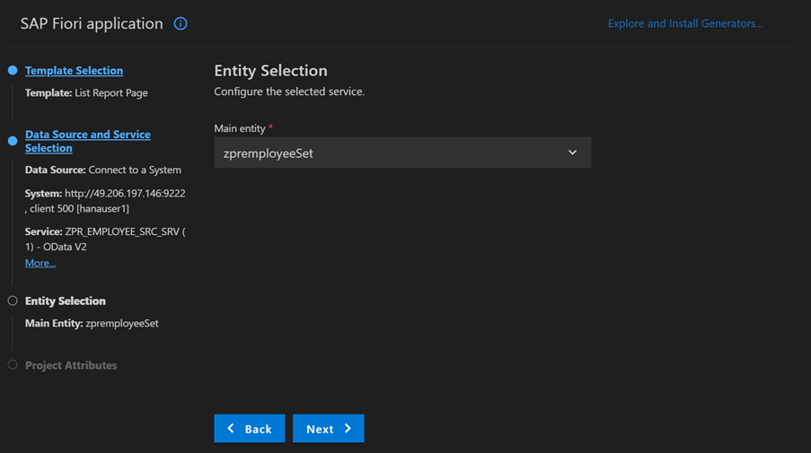
Task: Open Explore and Install Generators link
Action: (x=685, y=23)
